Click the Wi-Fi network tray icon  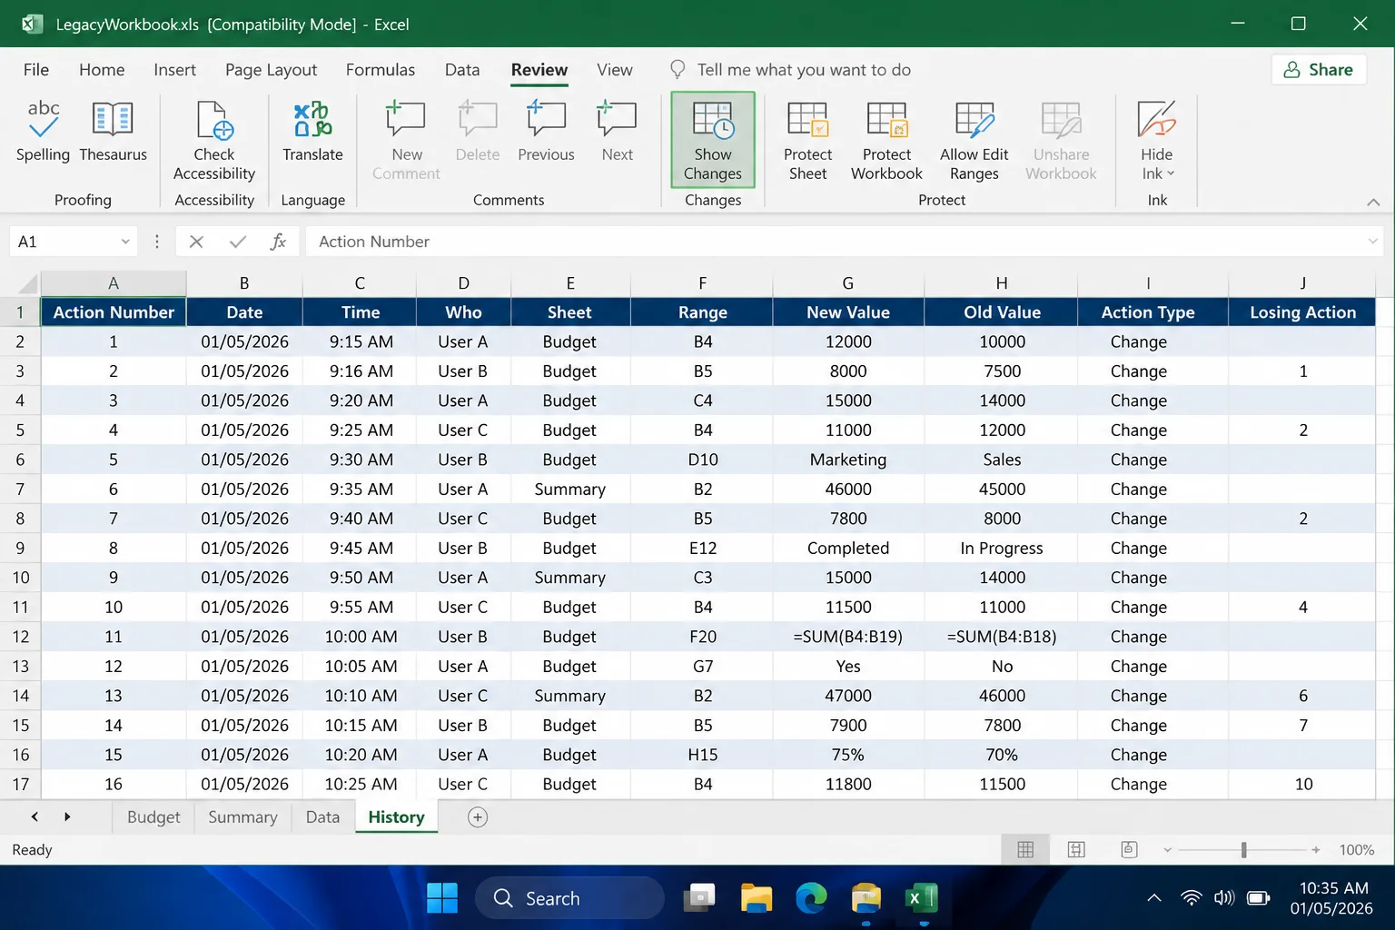tap(1191, 898)
